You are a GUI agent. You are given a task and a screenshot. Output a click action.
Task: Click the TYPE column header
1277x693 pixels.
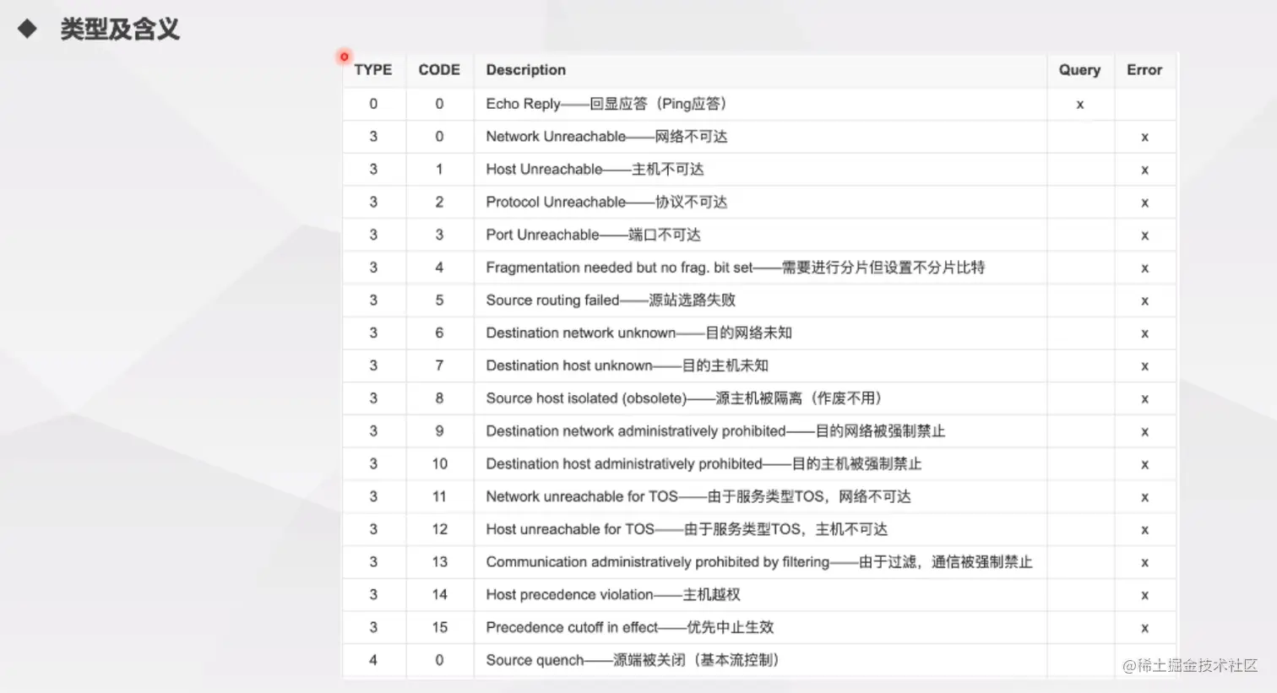pyautogui.click(x=373, y=70)
